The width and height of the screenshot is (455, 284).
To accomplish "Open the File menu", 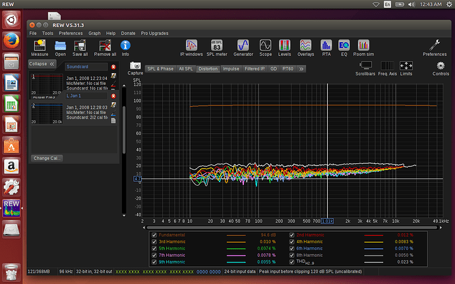I will pyautogui.click(x=33, y=34).
